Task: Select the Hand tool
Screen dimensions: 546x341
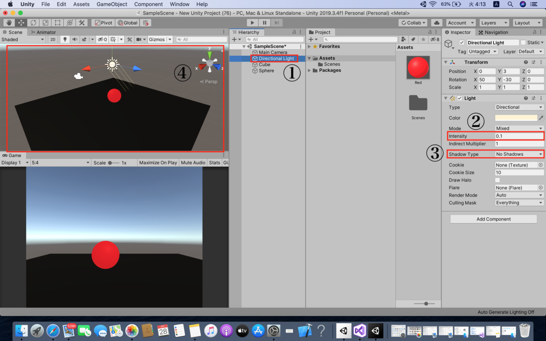Action: (9, 23)
